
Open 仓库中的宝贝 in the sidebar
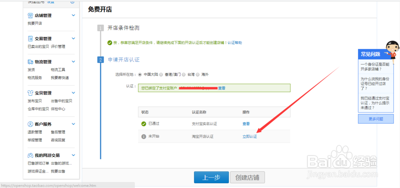coord(38,109)
